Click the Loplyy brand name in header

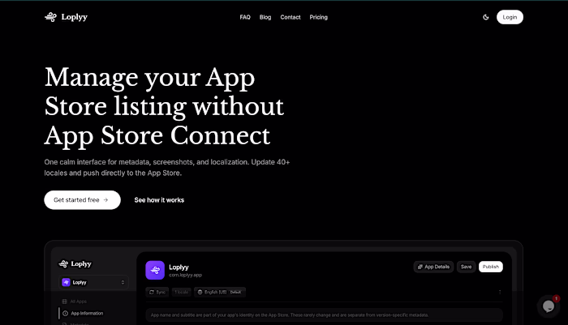point(75,17)
